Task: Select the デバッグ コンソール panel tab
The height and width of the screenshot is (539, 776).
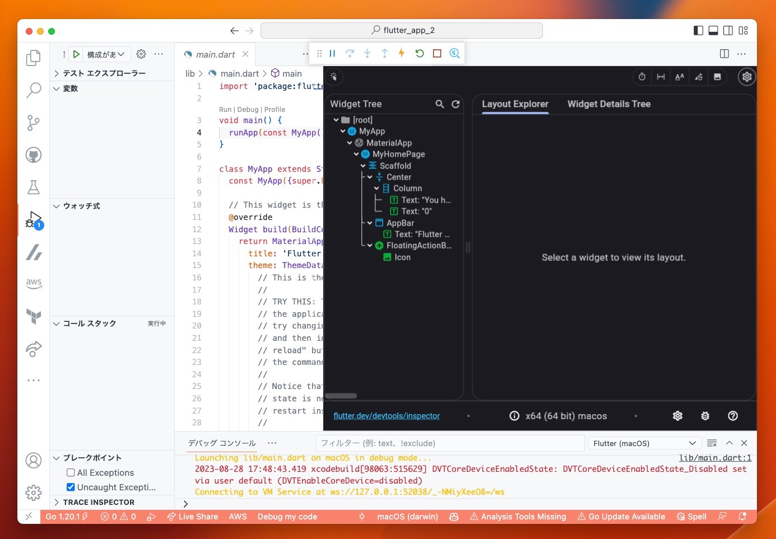Action: click(x=222, y=443)
